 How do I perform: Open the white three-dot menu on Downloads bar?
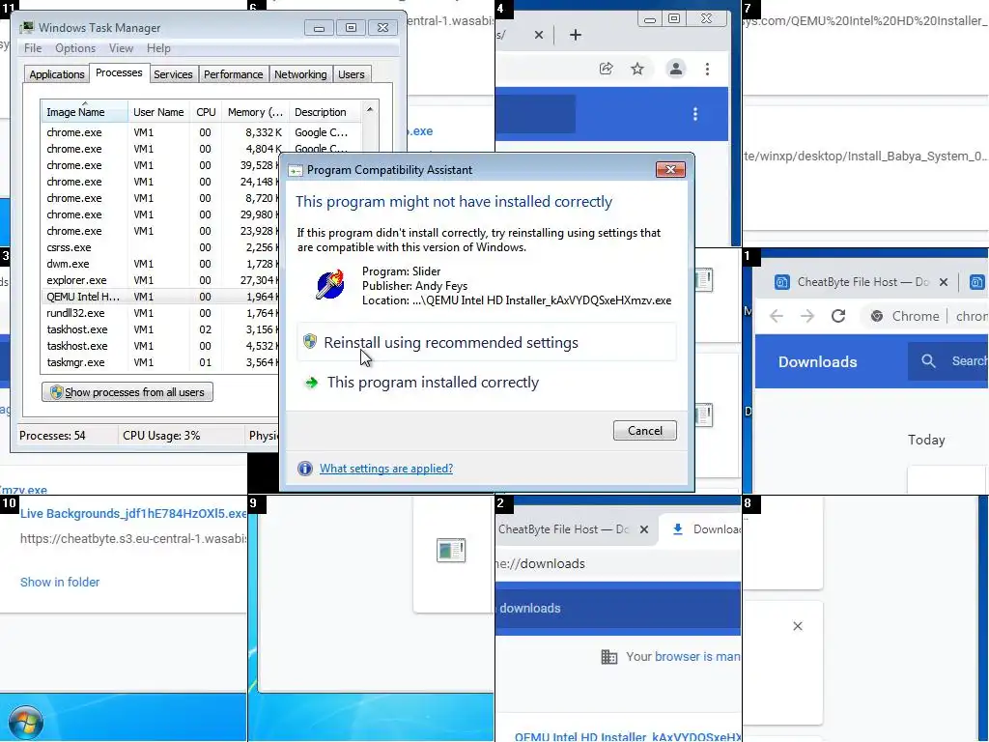[695, 114]
